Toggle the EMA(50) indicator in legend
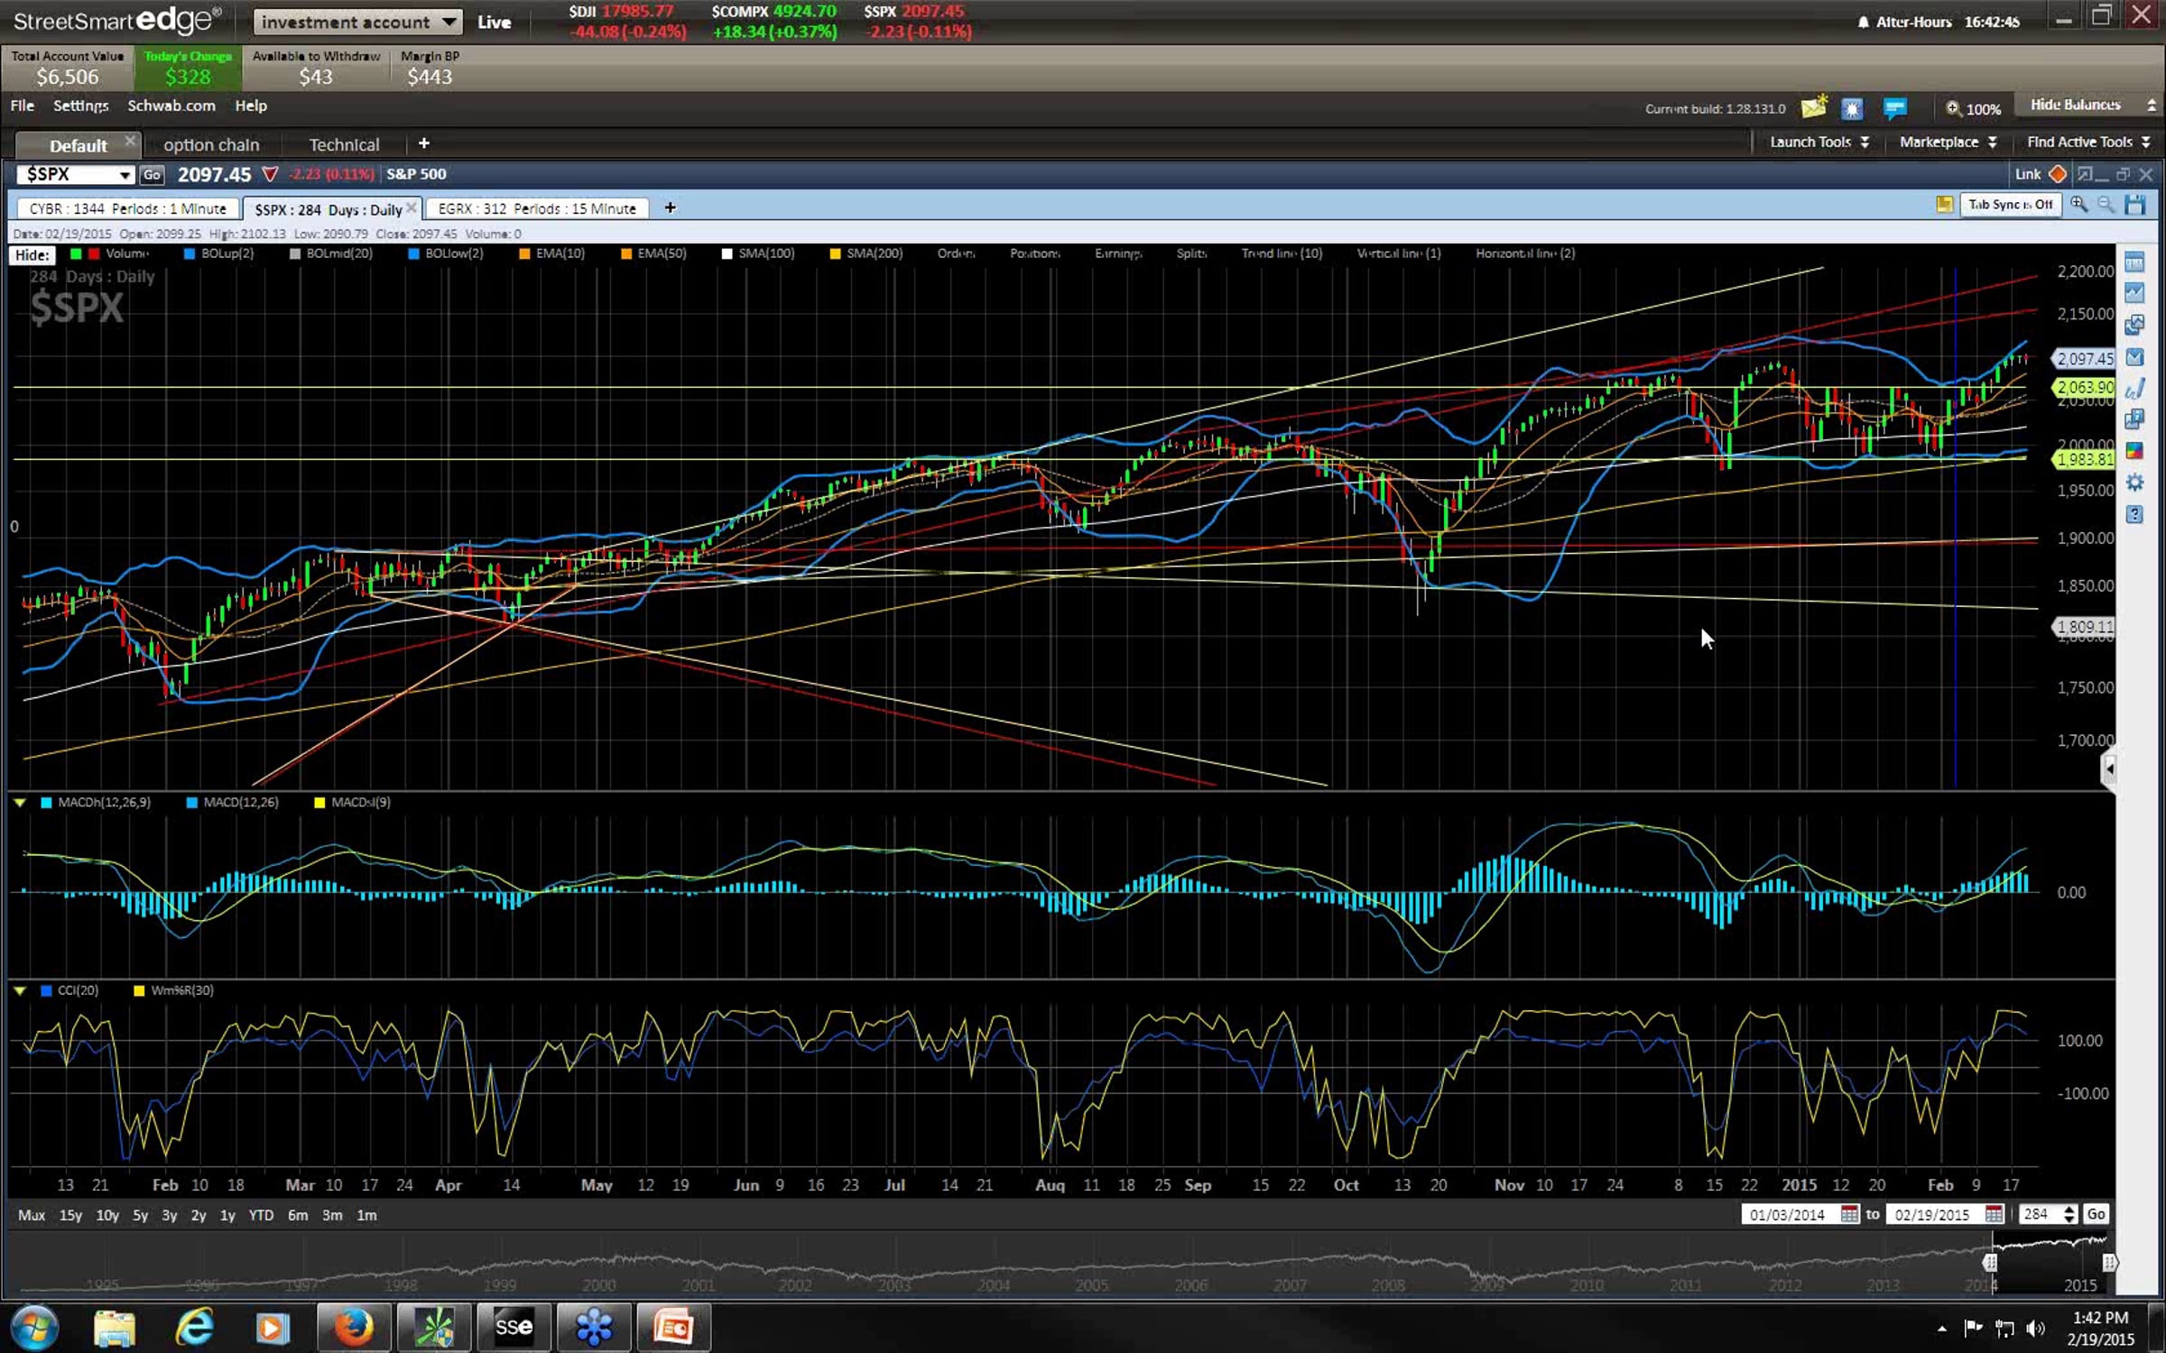 [x=661, y=253]
